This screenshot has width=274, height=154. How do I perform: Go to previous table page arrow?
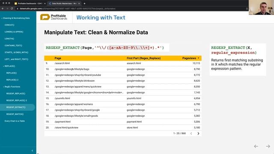(x=191, y=133)
